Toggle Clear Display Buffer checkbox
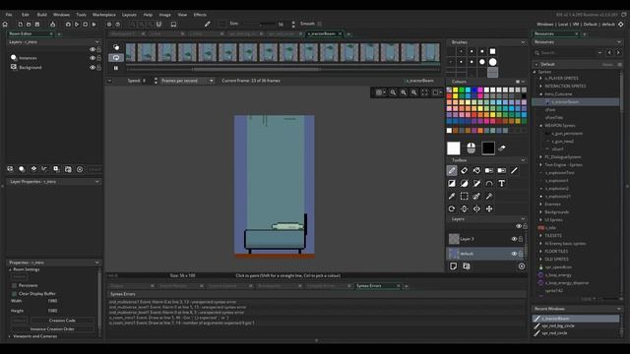Viewport: 630px width, 354px height. click(15, 294)
